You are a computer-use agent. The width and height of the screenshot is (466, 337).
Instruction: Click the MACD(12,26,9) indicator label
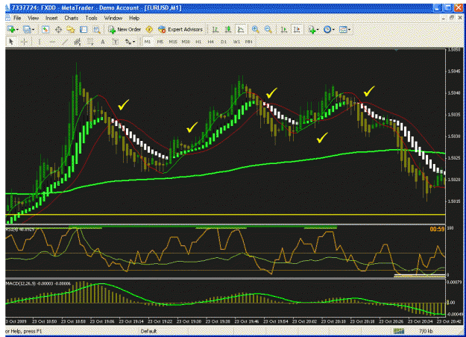(38, 283)
